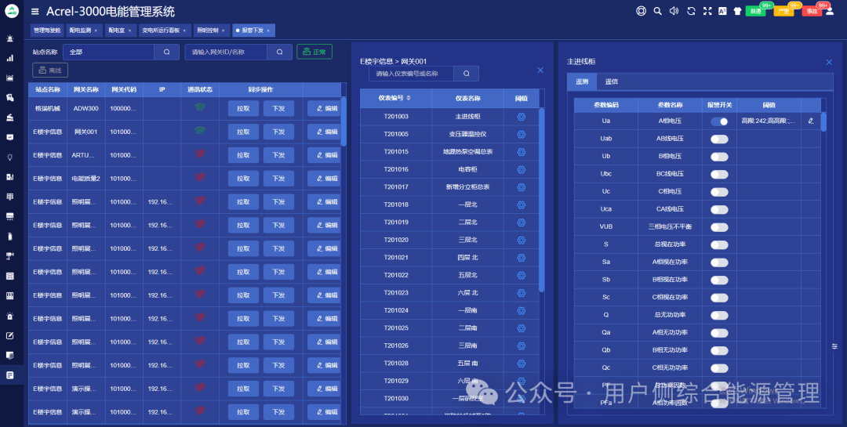This screenshot has height=427, width=847.
Task: Open the green 普通 alarm badge
Action: point(756,11)
